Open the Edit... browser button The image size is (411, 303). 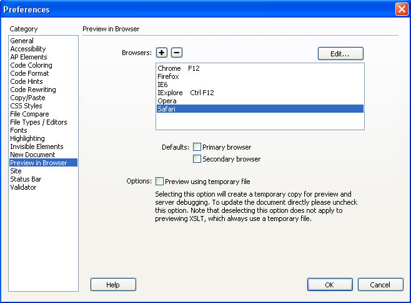click(340, 54)
